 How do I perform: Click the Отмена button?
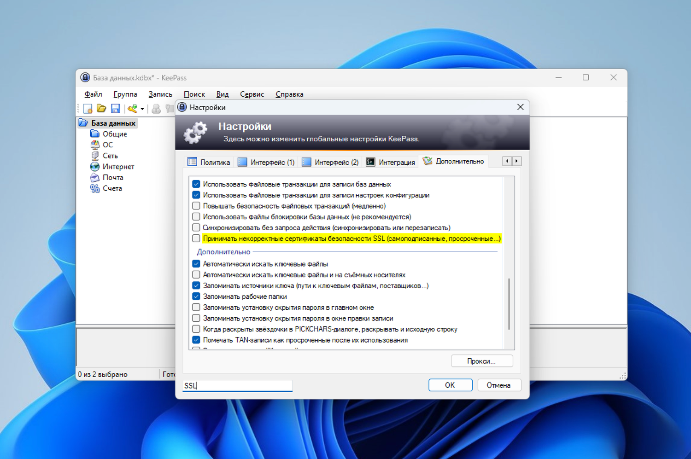[x=499, y=385]
